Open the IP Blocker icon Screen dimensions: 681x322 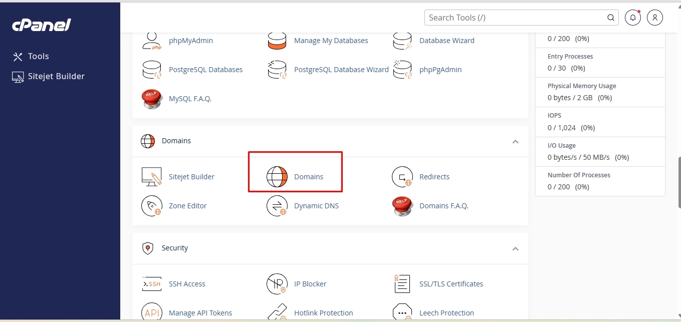277,284
